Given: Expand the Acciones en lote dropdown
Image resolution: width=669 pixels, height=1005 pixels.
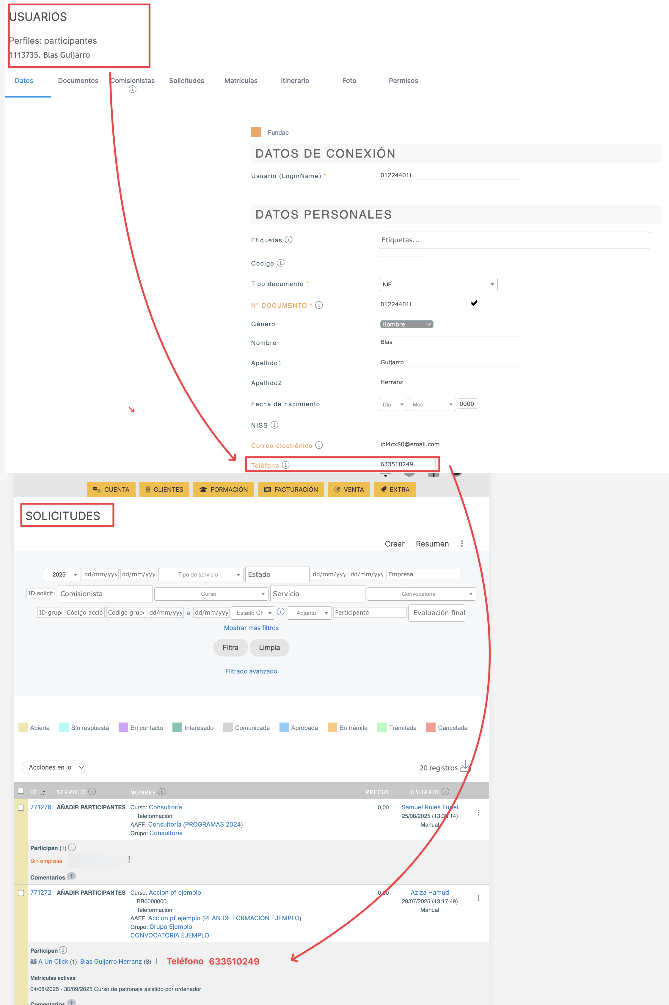Looking at the screenshot, I should [x=54, y=767].
